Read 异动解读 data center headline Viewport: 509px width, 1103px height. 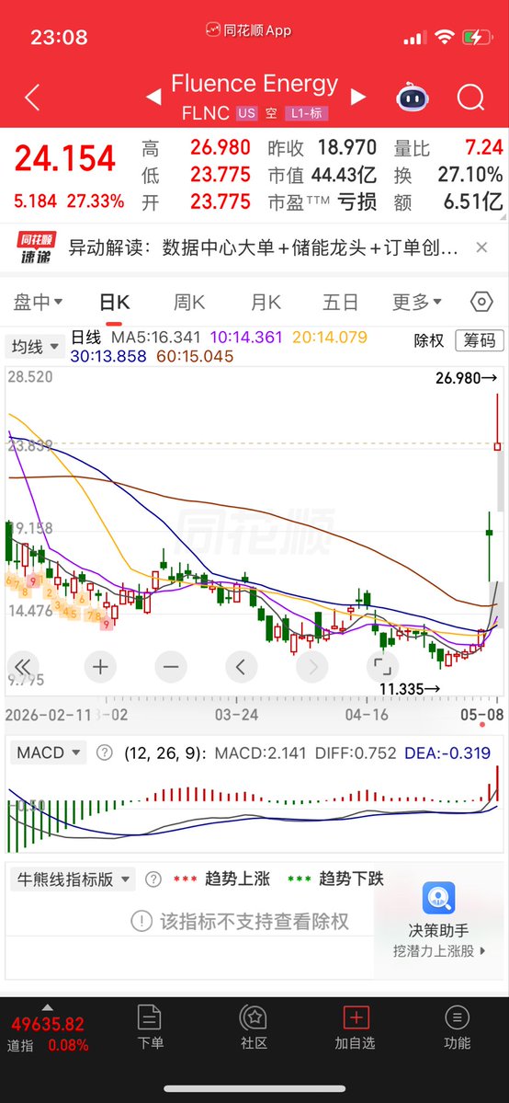[263, 247]
